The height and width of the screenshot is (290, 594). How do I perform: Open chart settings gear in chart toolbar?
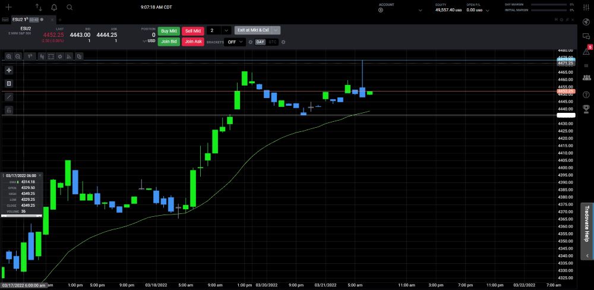click(60, 56)
